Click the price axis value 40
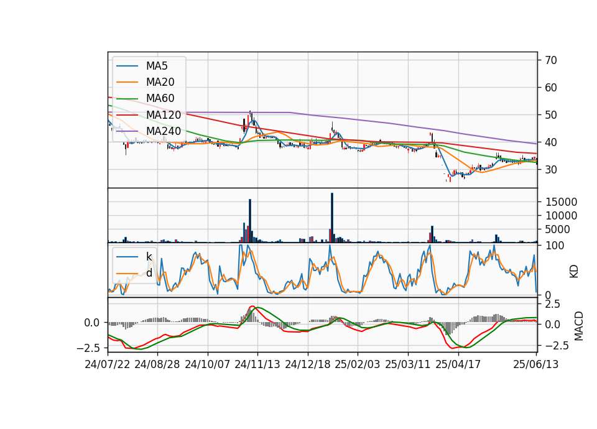This screenshot has height=429, width=597. click(551, 142)
